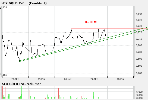The image size is (148, 104).
Task: Select the 28.Mrz date label
Action: 121,79
